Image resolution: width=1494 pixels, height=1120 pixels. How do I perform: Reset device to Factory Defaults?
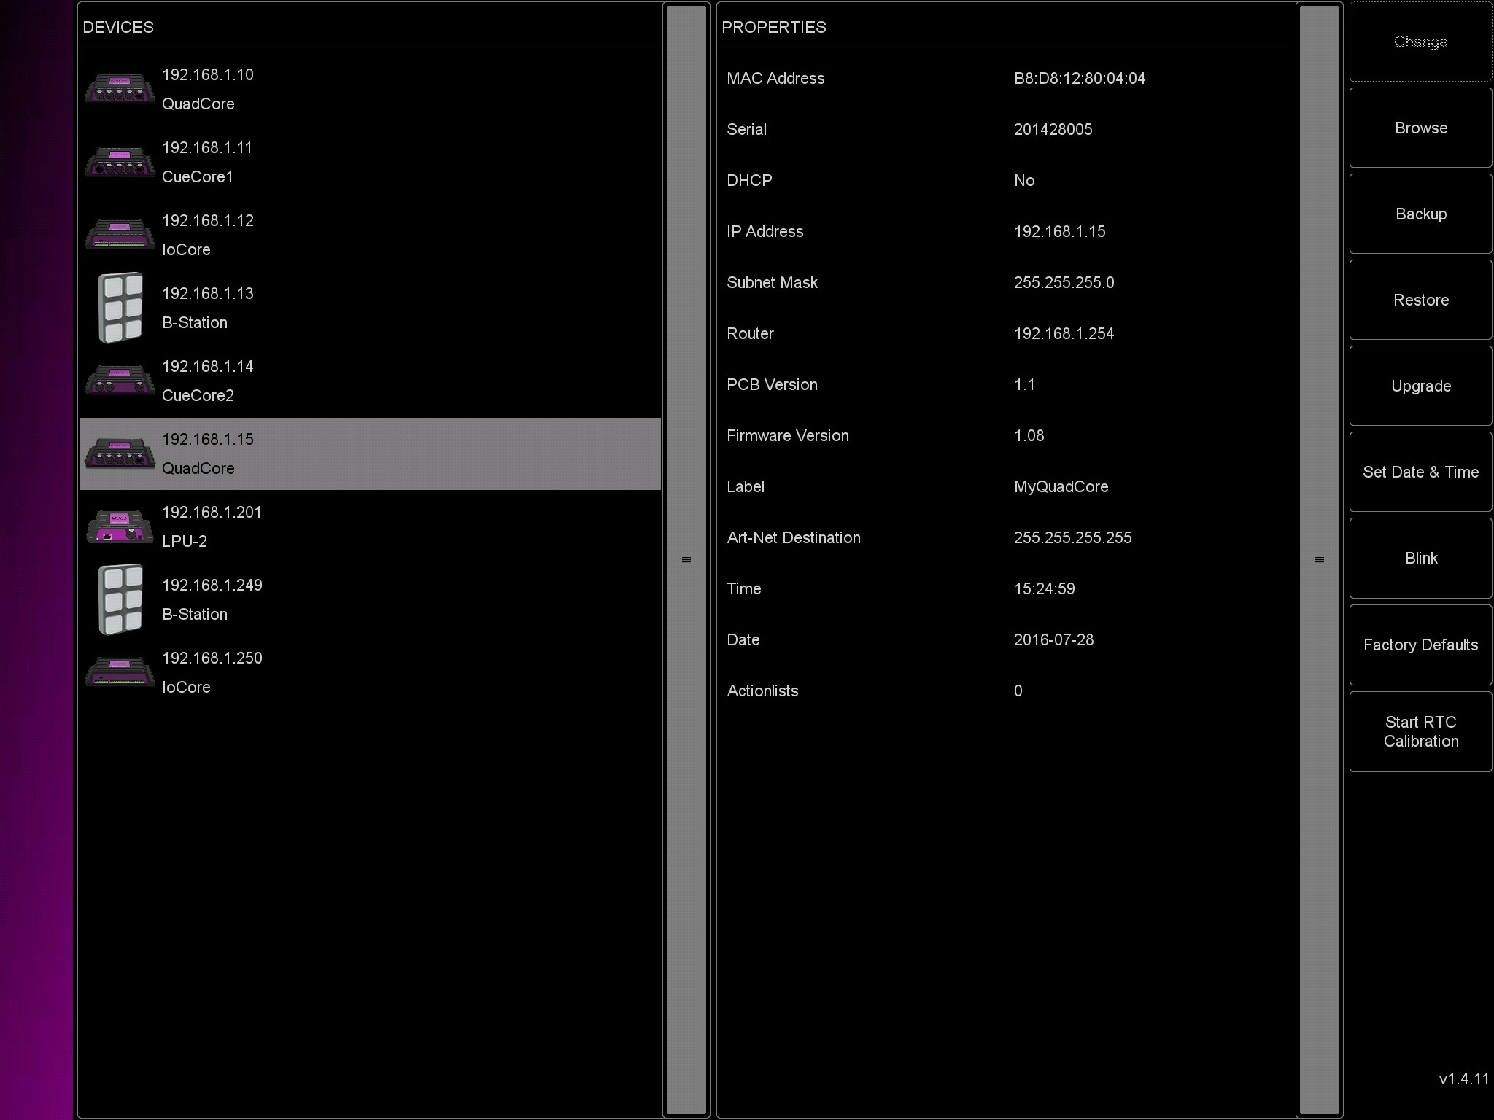pos(1420,645)
